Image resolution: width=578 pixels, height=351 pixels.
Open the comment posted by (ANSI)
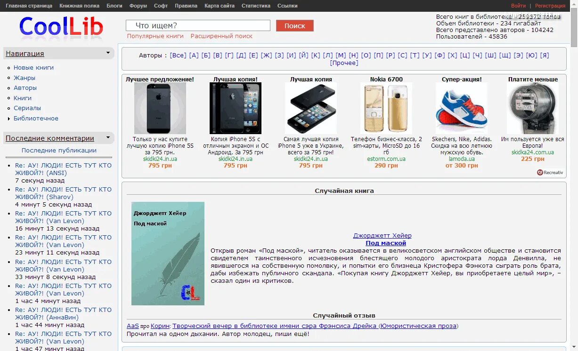pos(63,169)
